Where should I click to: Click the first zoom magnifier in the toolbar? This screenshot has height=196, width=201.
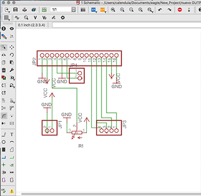[x=113, y=10]
